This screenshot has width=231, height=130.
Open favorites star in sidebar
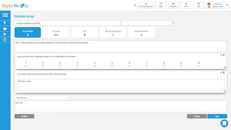tap(5, 34)
